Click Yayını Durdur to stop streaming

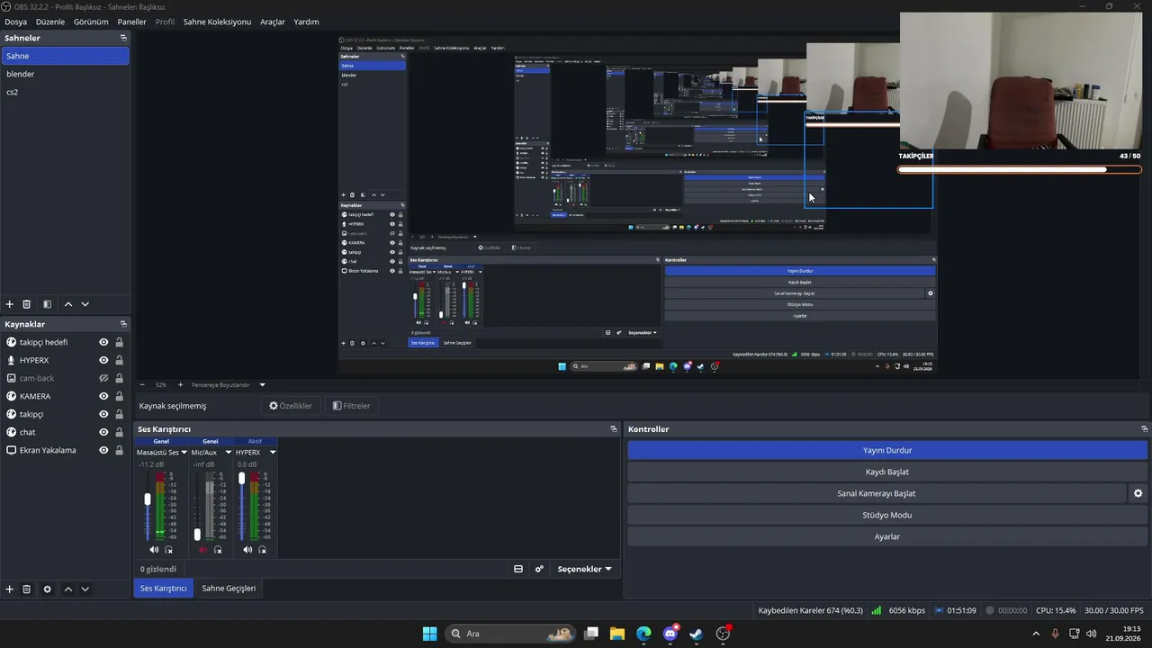tap(887, 450)
